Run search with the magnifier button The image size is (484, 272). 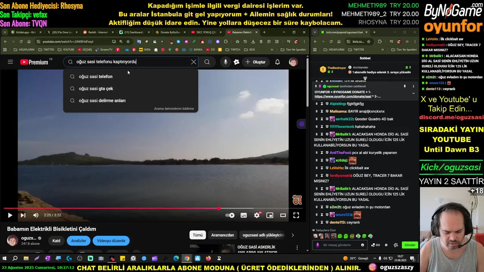click(x=207, y=62)
